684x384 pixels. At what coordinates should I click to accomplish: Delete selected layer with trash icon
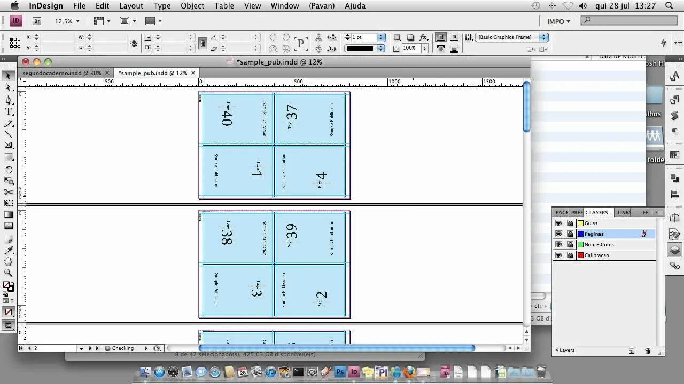click(648, 351)
